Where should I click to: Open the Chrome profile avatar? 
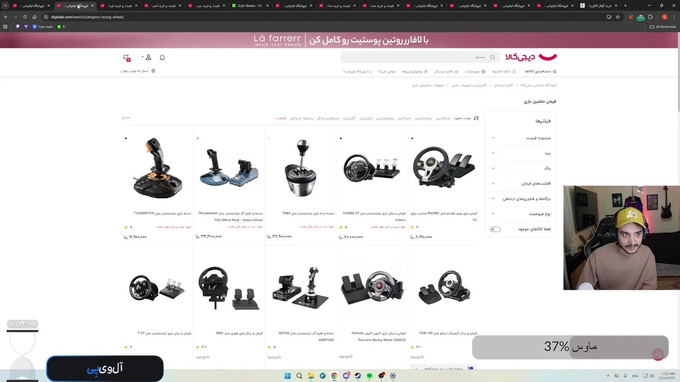pos(664,16)
